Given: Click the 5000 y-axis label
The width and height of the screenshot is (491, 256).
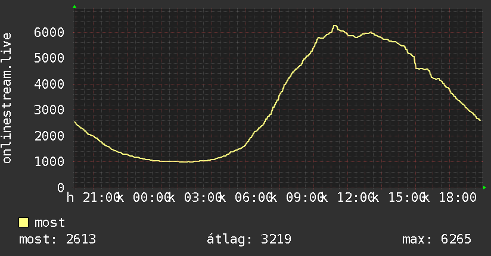Looking at the screenshot, I should [49, 58].
